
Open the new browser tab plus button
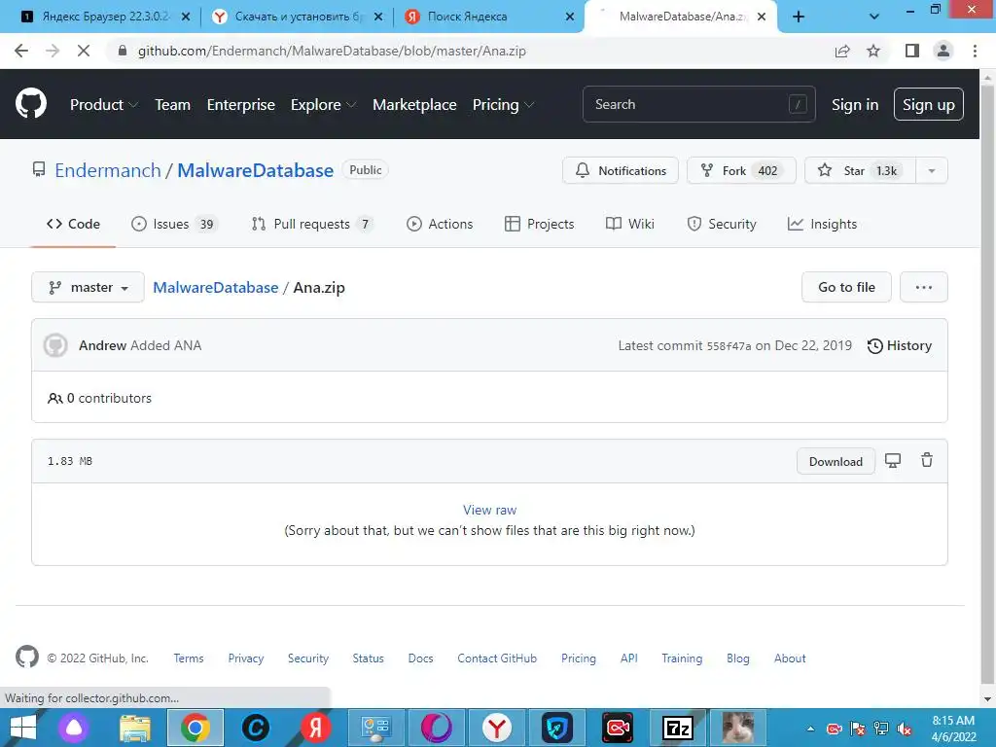(799, 17)
